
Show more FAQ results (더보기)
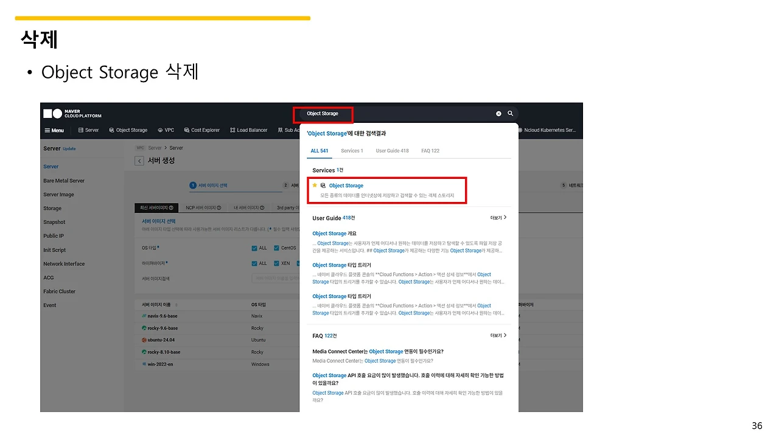pyautogui.click(x=498, y=335)
